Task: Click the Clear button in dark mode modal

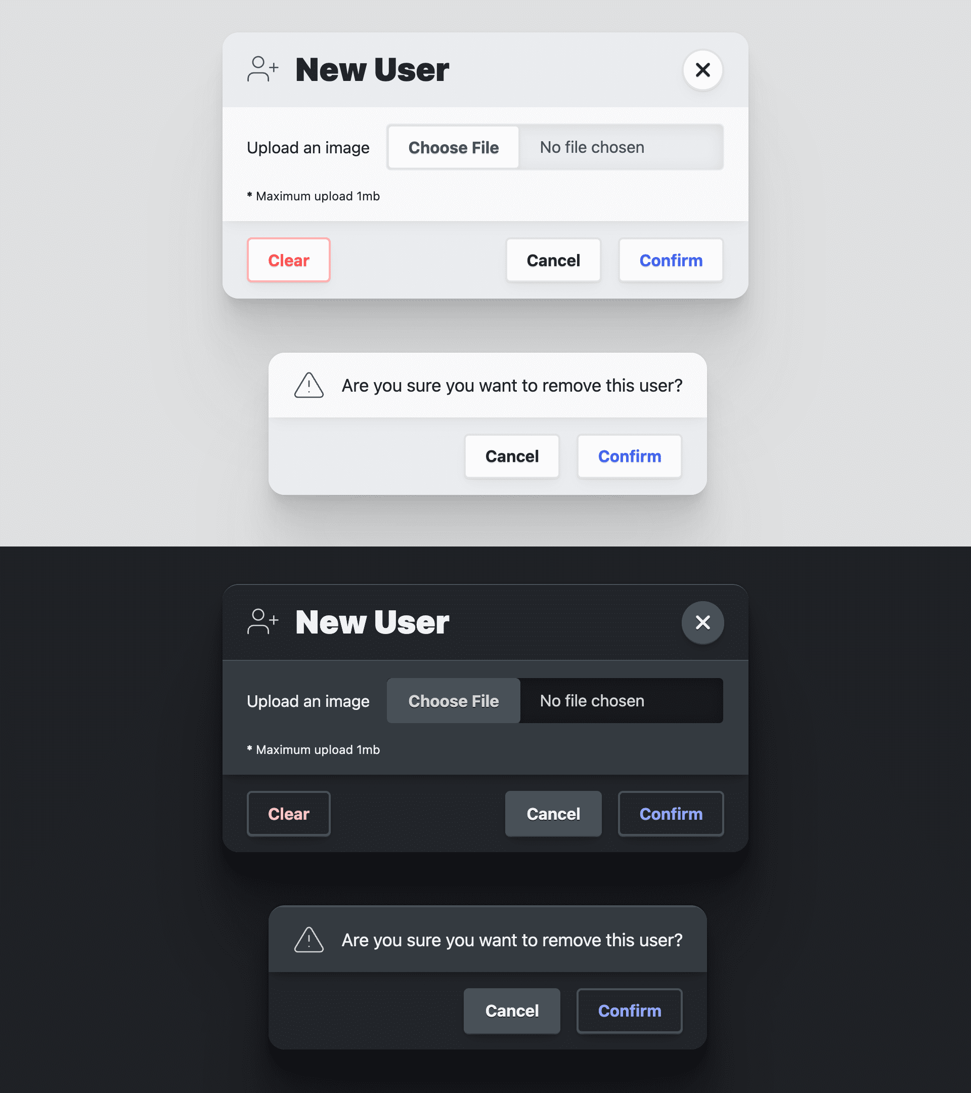Action: click(289, 814)
